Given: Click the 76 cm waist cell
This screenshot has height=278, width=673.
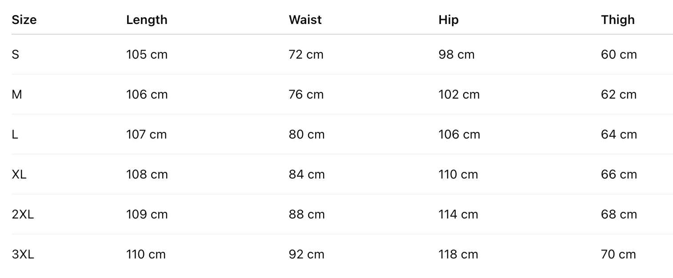Looking at the screenshot, I should coord(306,95).
